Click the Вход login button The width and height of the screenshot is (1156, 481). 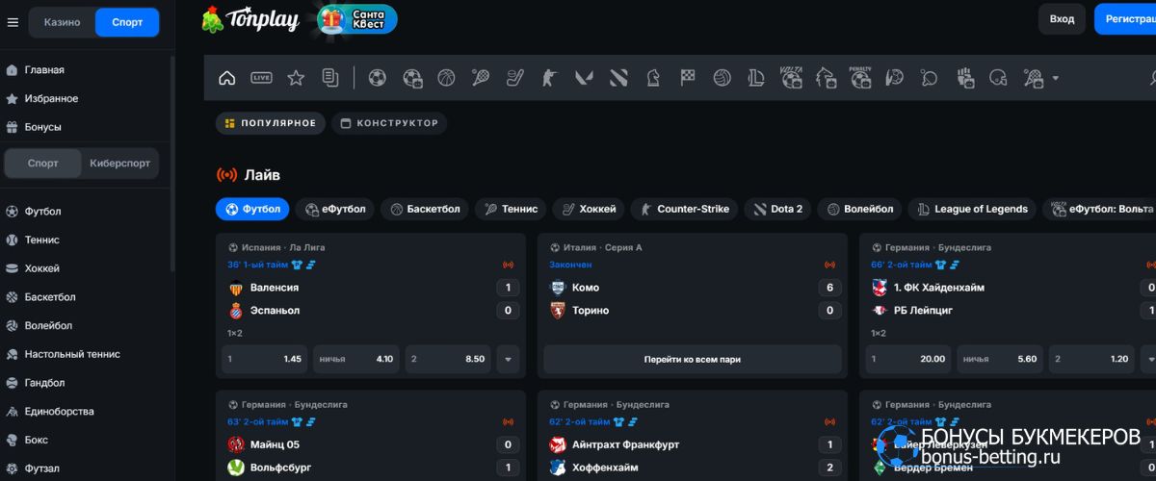pyautogui.click(x=1062, y=19)
